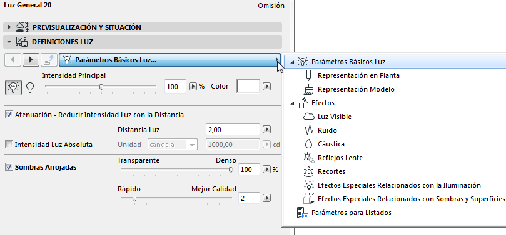Screen dimensions: 506x235
Task: Click the arrow beside Color swatch
Action: pos(266,87)
